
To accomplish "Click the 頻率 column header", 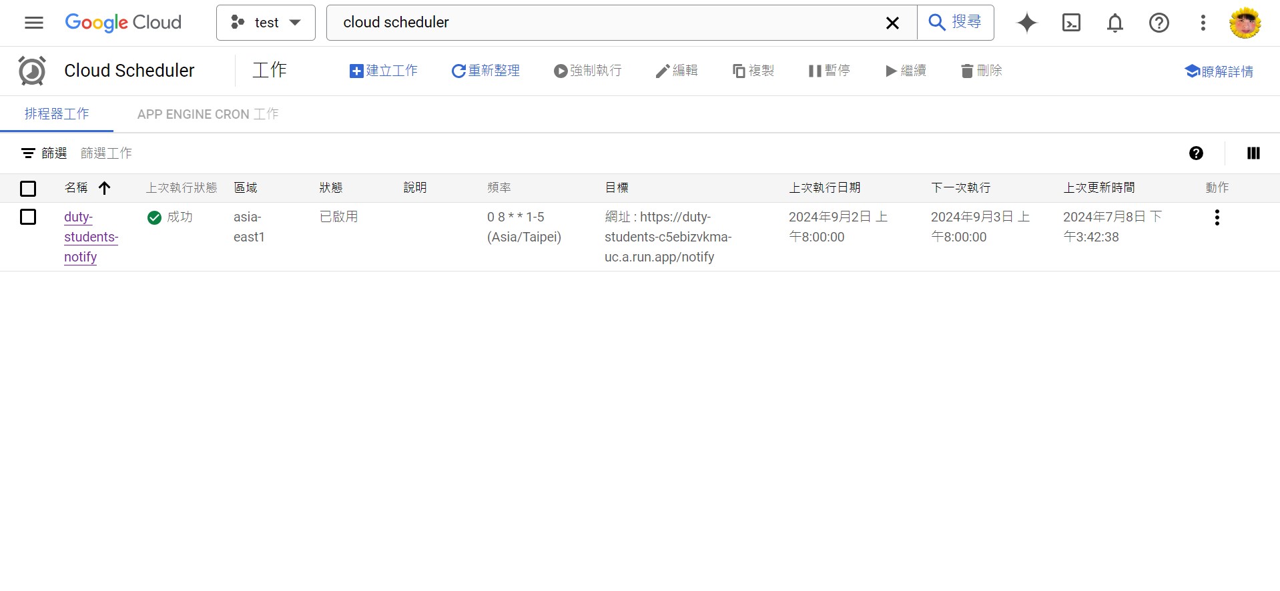I will [499, 188].
